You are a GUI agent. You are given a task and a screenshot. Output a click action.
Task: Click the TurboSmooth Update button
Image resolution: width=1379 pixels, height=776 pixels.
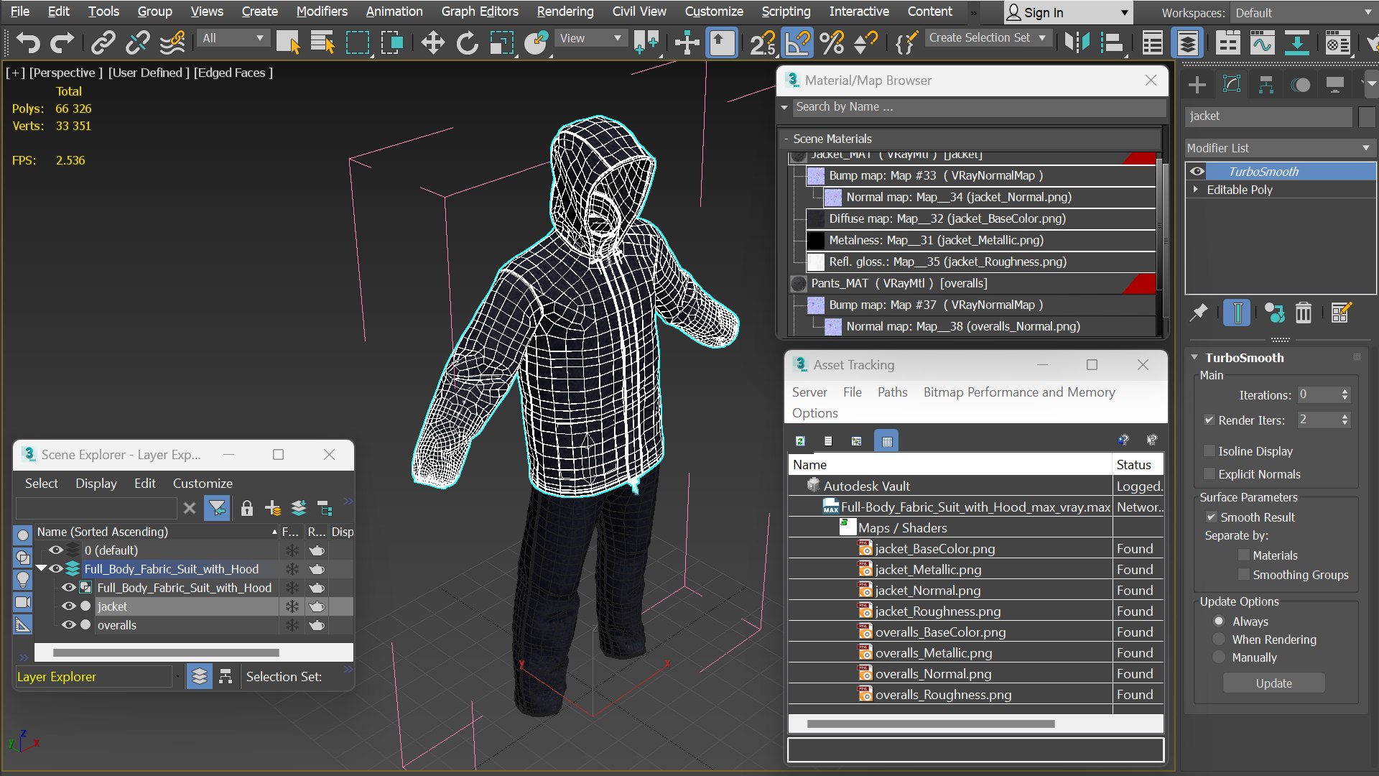[x=1274, y=683]
